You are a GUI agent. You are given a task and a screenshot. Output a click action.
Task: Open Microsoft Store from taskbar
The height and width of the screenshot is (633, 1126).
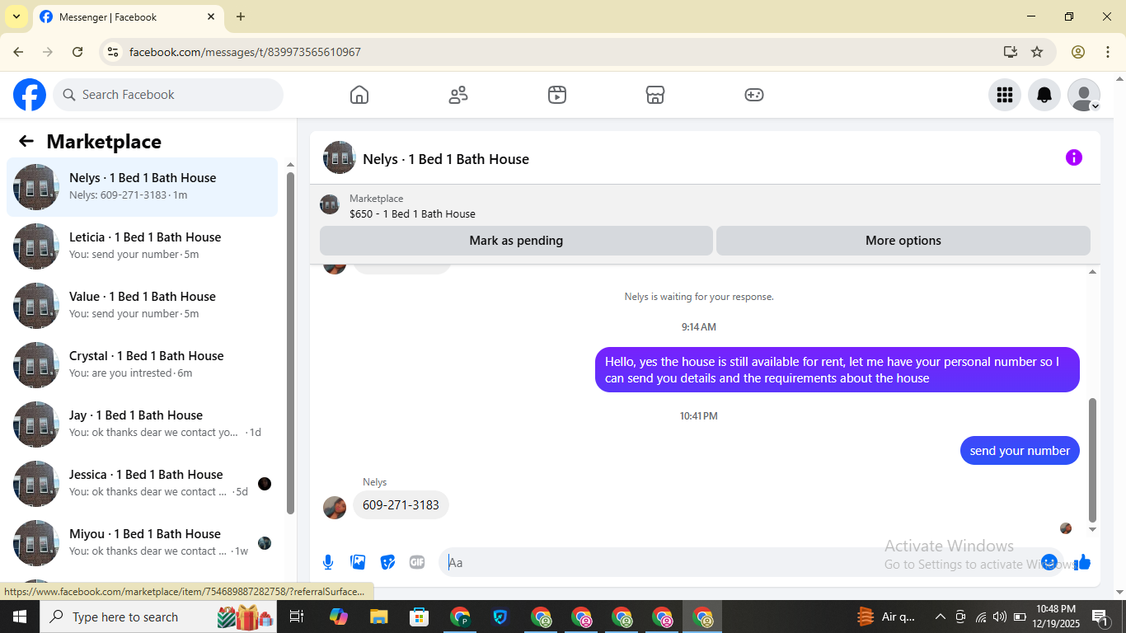(420, 617)
